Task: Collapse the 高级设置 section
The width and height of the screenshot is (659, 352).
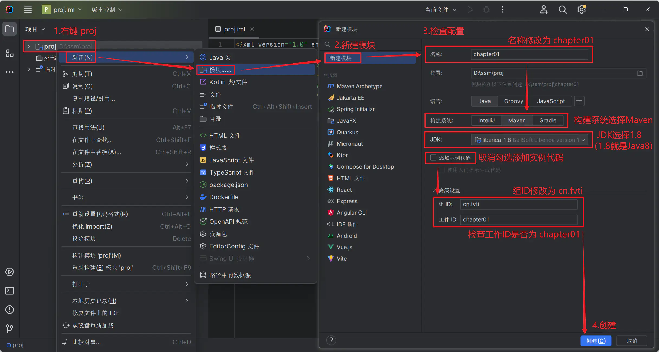Action: click(433, 190)
